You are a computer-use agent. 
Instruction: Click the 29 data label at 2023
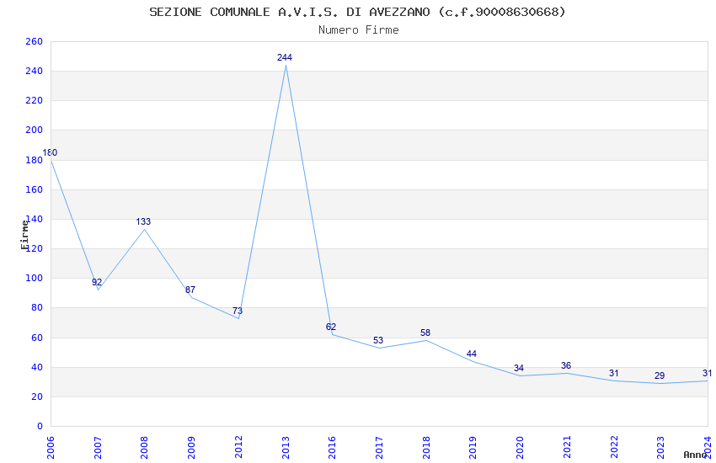[660, 376]
